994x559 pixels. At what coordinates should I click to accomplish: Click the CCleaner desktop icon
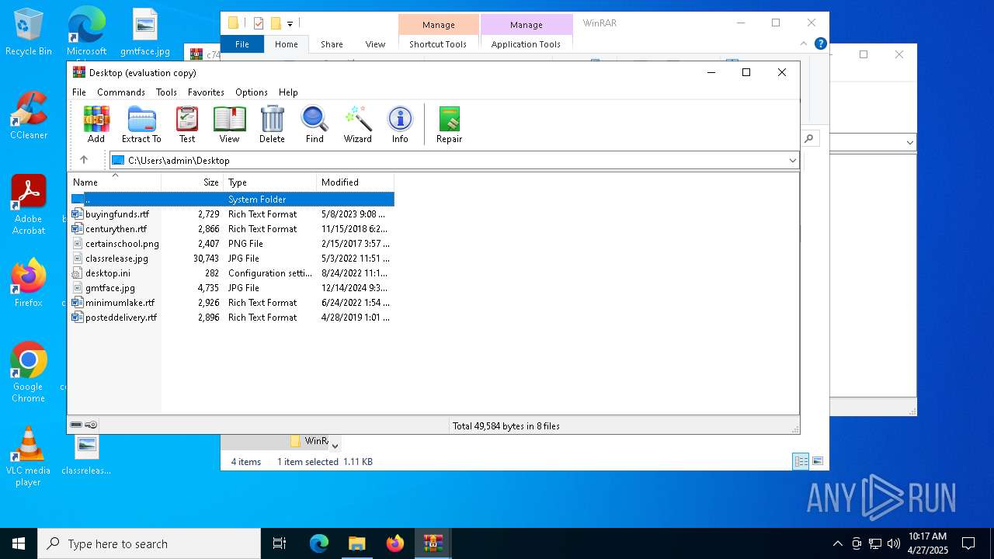[x=29, y=116]
